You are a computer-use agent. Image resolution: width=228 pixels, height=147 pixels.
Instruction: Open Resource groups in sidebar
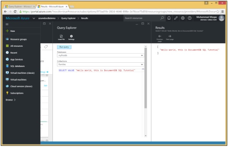tap(16, 39)
